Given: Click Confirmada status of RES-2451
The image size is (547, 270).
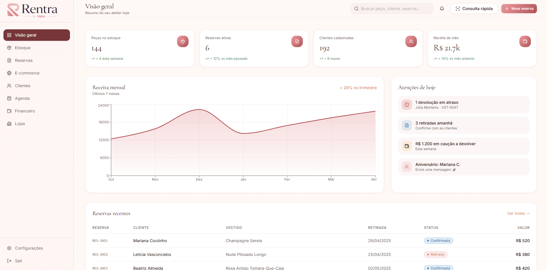Looking at the screenshot, I should coord(438,241).
